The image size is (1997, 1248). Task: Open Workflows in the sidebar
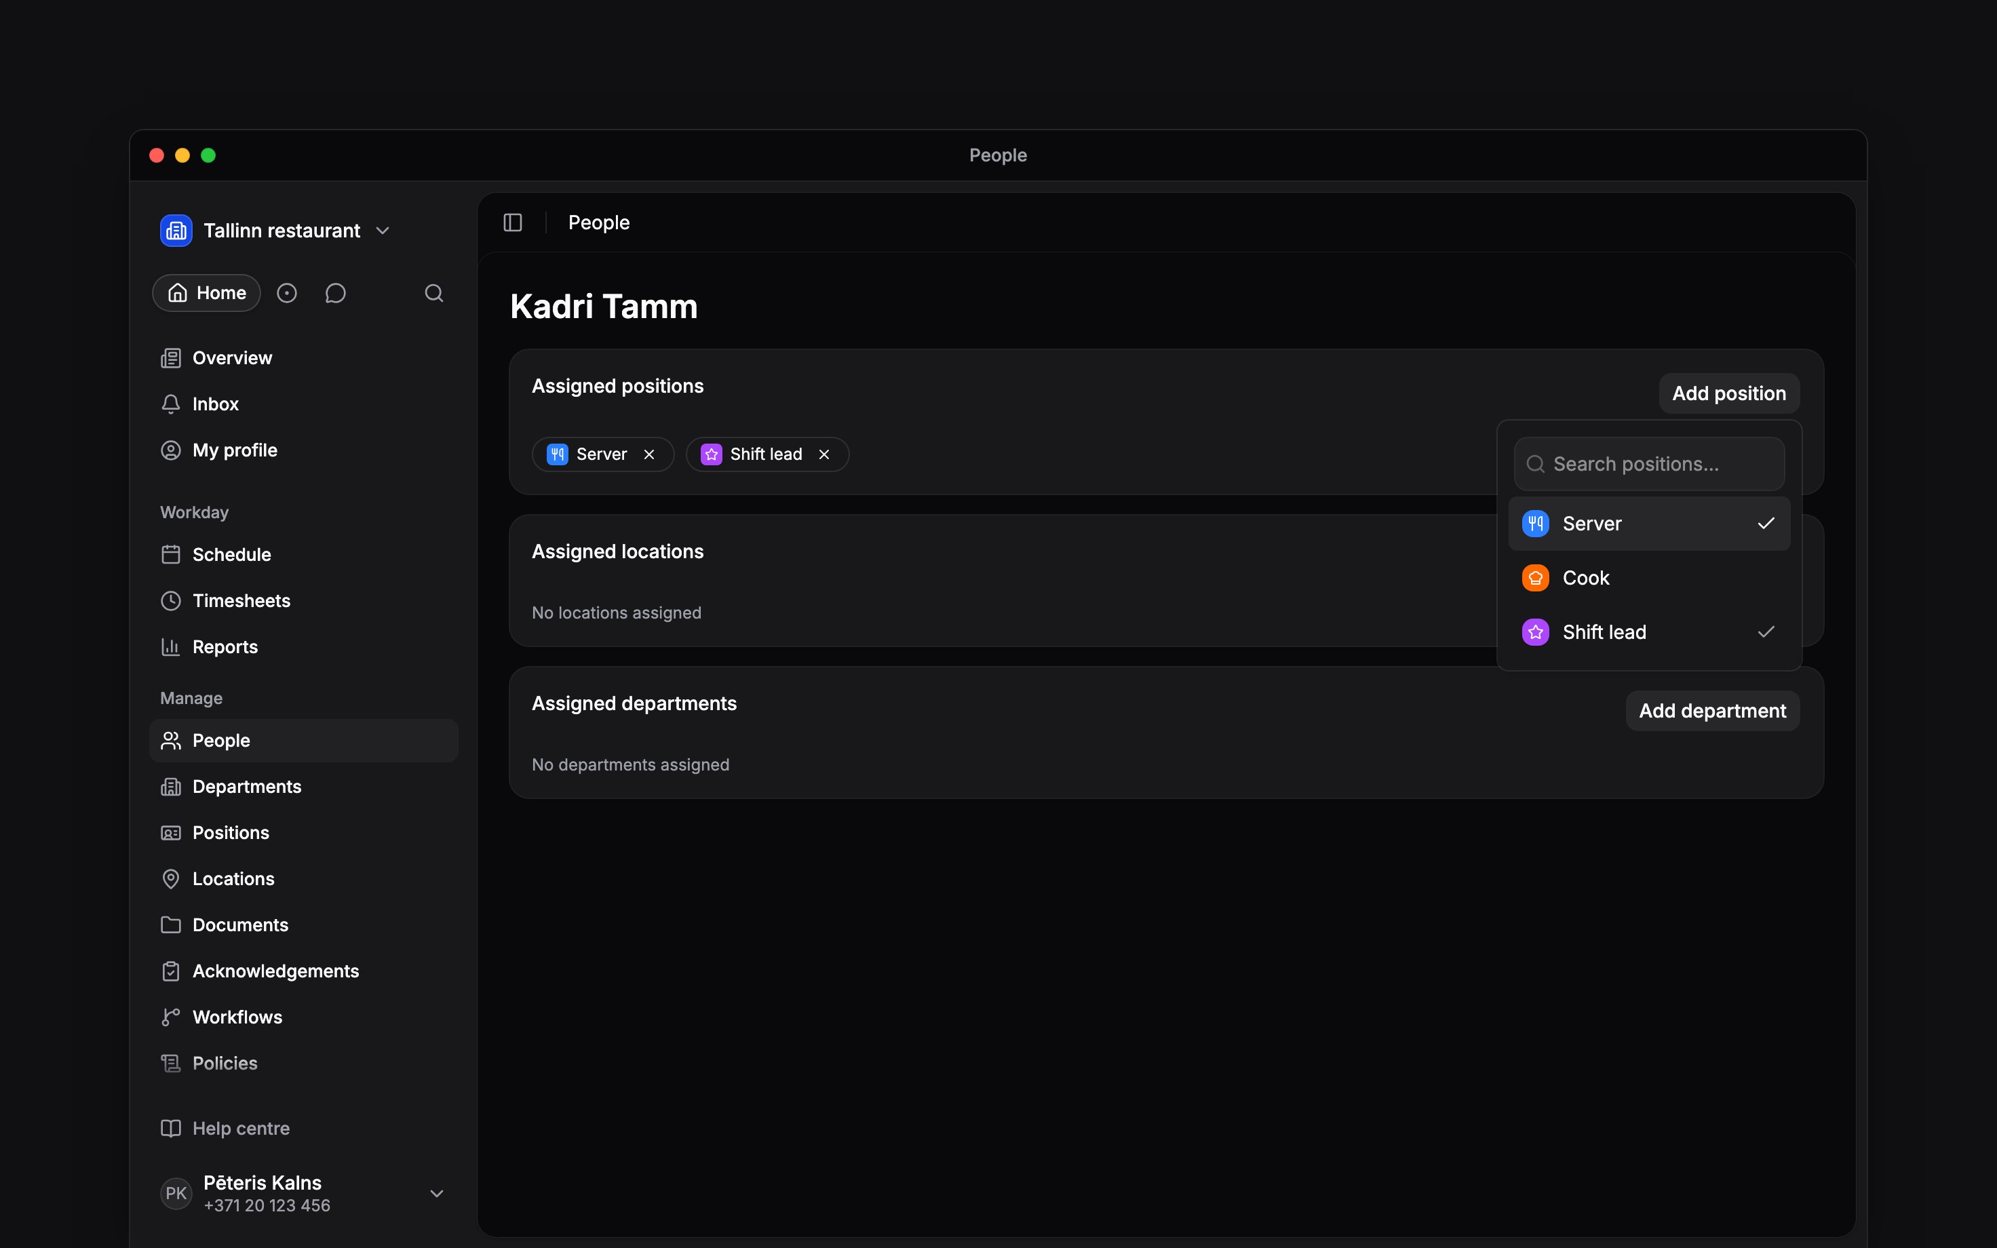pyautogui.click(x=303, y=1017)
